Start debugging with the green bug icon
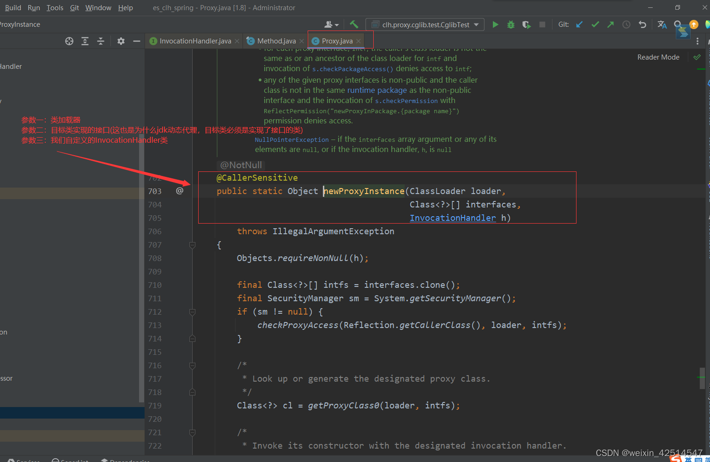This screenshot has height=462, width=710. tap(511, 24)
